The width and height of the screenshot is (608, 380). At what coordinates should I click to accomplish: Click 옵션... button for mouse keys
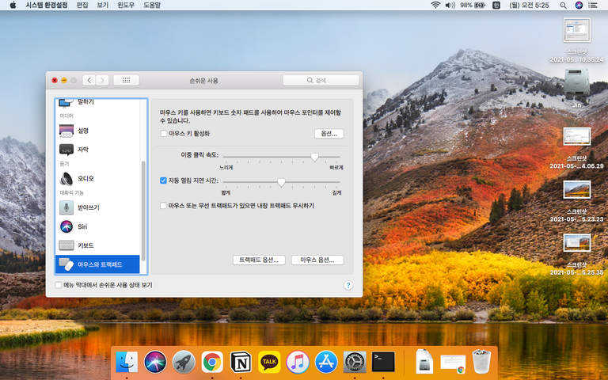(x=329, y=133)
